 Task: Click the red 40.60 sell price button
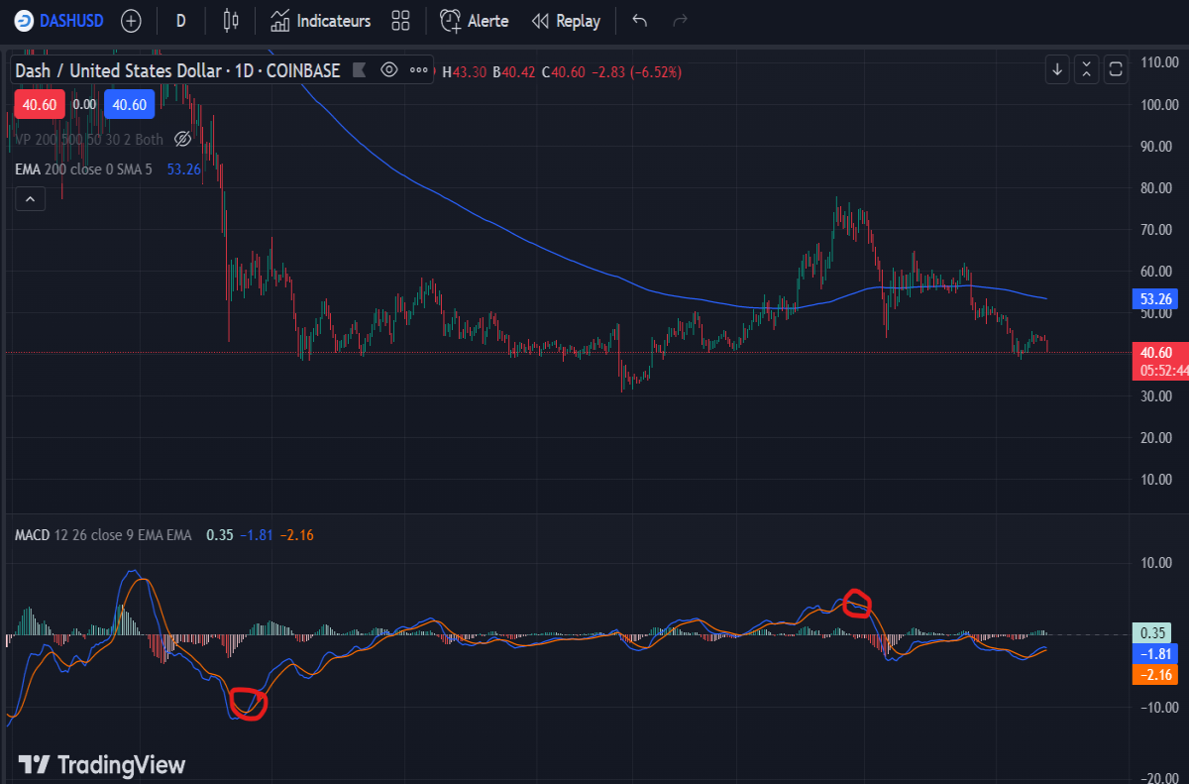click(38, 104)
